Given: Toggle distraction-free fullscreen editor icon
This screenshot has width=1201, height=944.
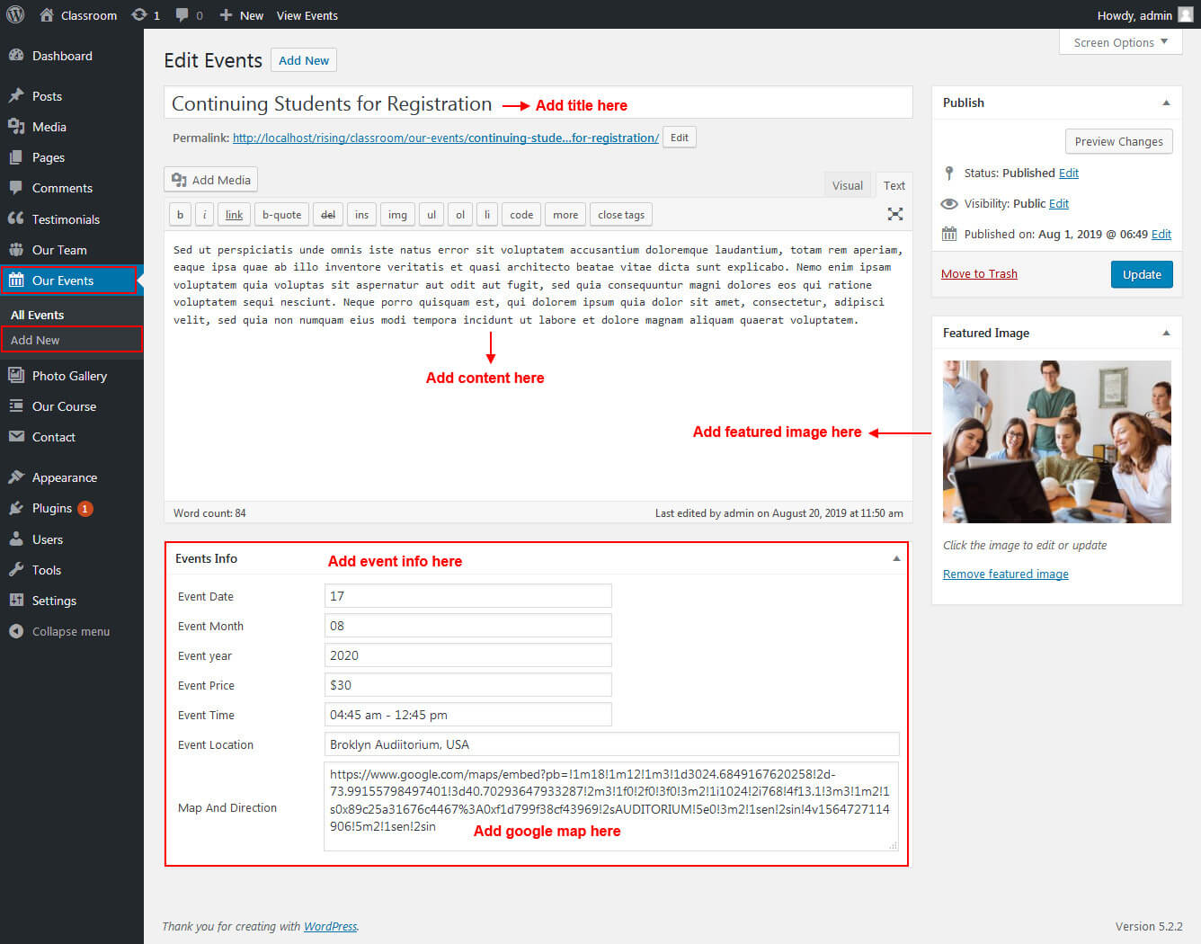Looking at the screenshot, I should click(894, 214).
